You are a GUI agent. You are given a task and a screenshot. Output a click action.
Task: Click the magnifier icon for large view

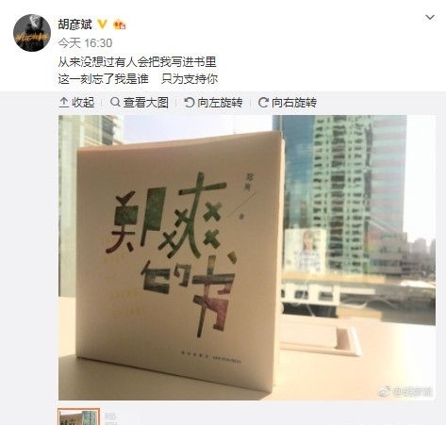[115, 102]
